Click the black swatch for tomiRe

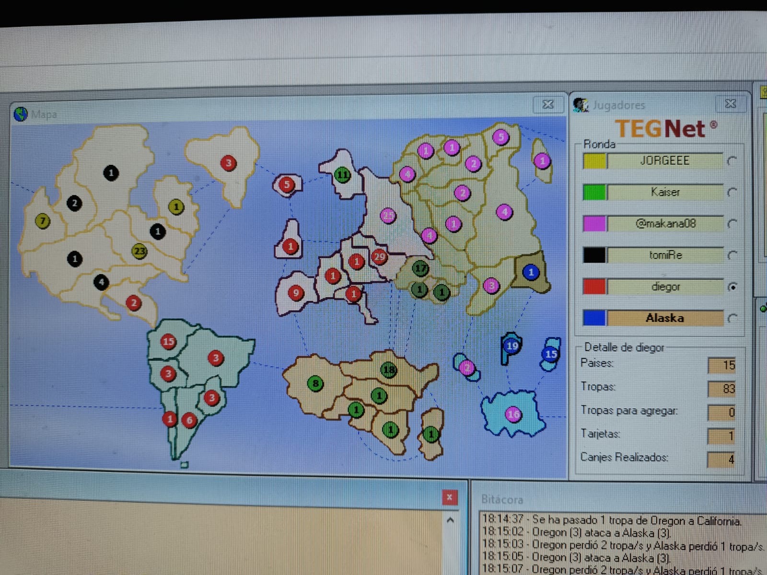(594, 255)
